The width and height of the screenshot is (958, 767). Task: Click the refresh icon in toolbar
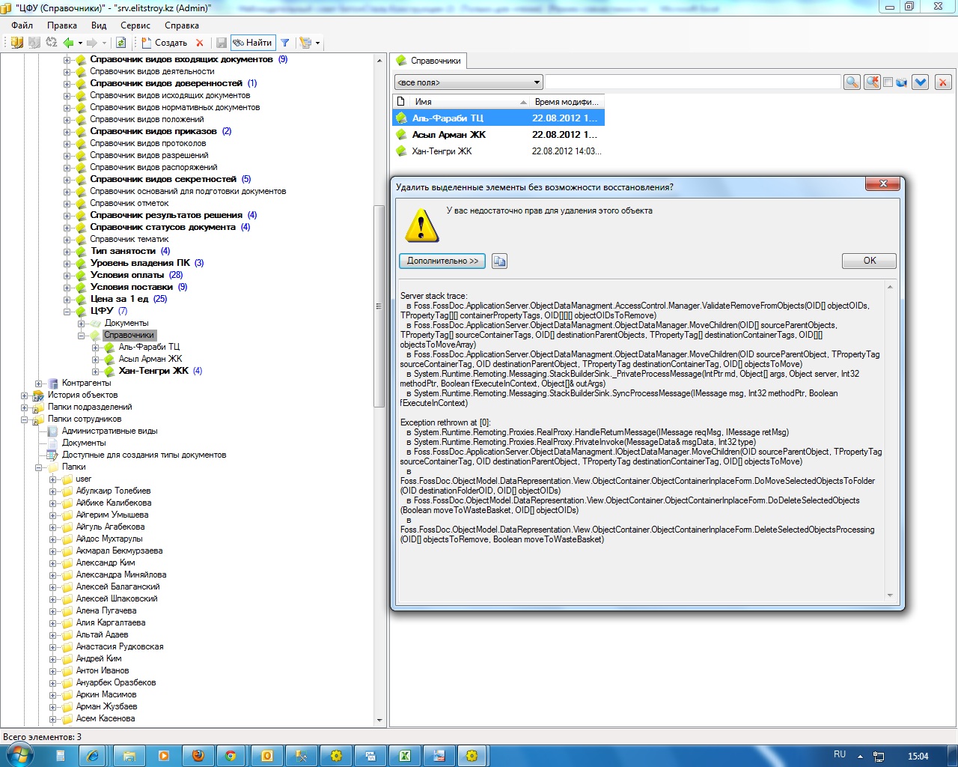[120, 43]
